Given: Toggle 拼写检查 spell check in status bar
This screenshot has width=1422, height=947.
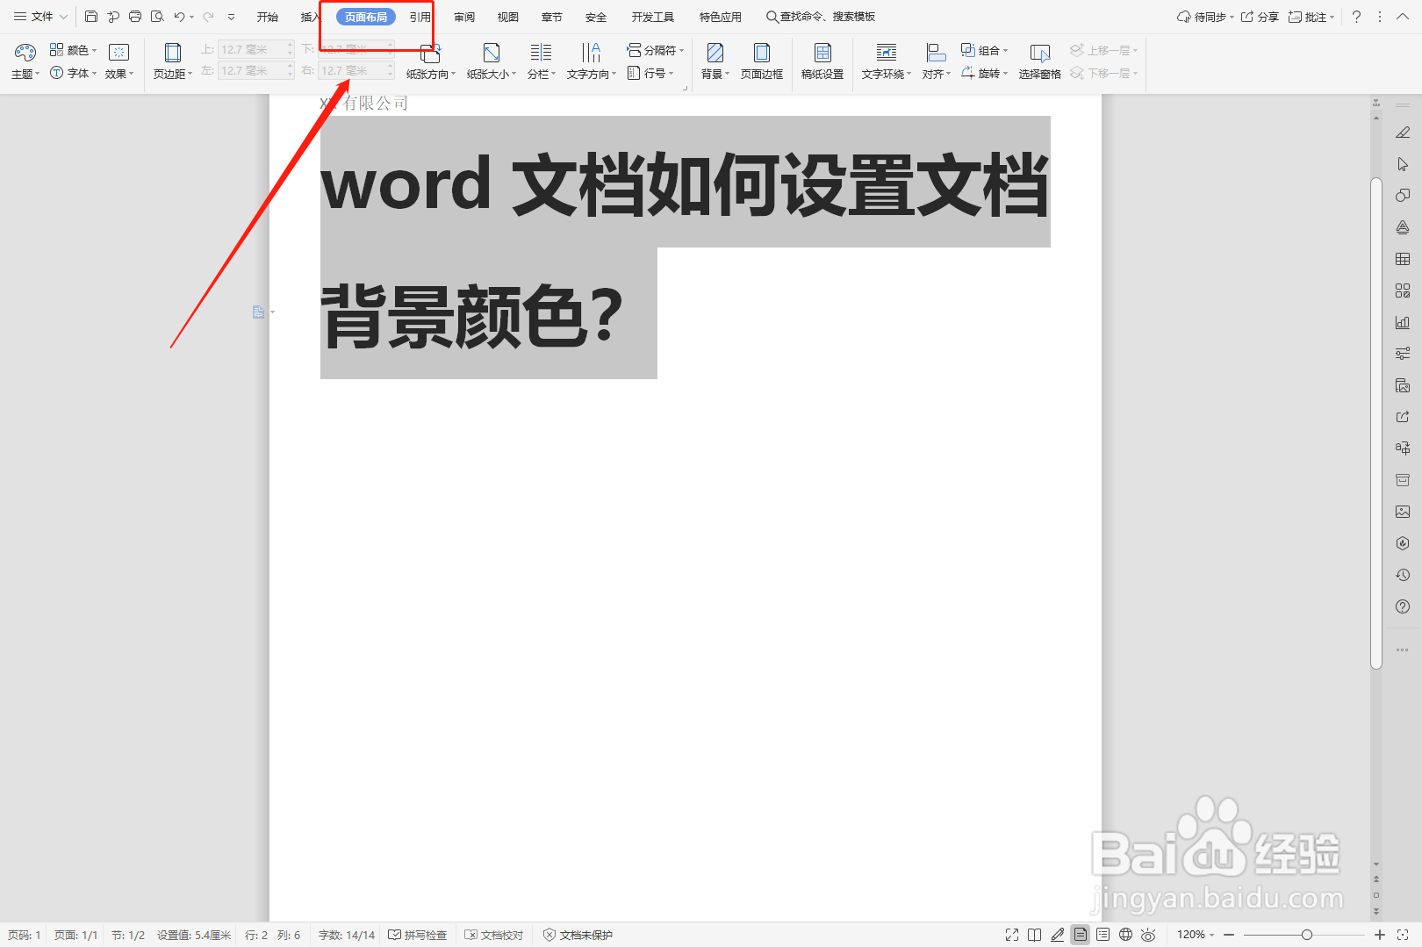Looking at the screenshot, I should click(x=418, y=935).
